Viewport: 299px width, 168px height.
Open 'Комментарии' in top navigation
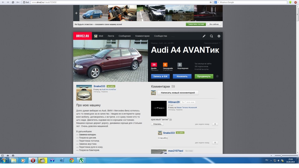pyautogui.click(x=142, y=36)
